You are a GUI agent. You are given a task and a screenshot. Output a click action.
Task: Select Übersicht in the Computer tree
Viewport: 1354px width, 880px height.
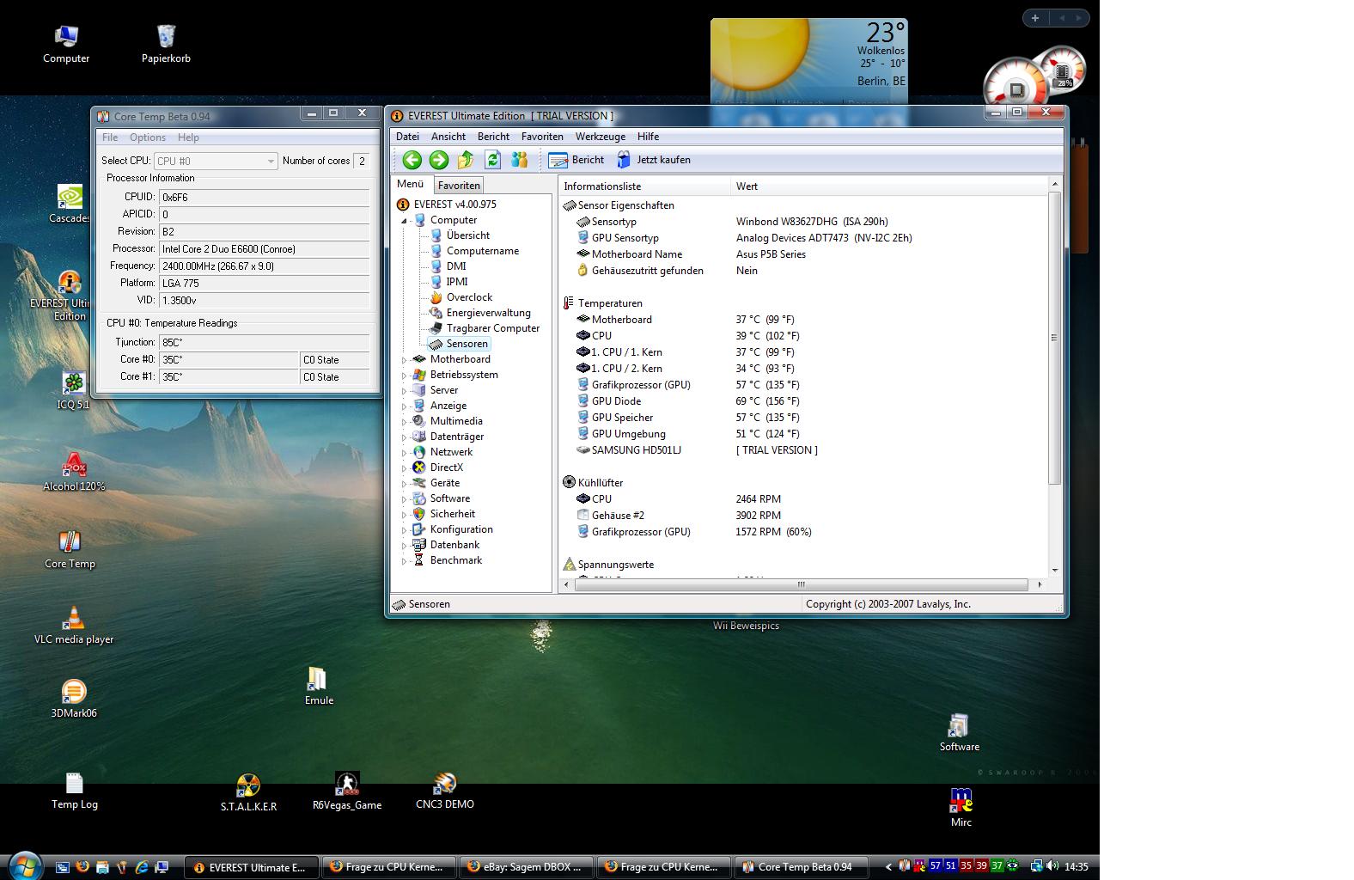467,235
